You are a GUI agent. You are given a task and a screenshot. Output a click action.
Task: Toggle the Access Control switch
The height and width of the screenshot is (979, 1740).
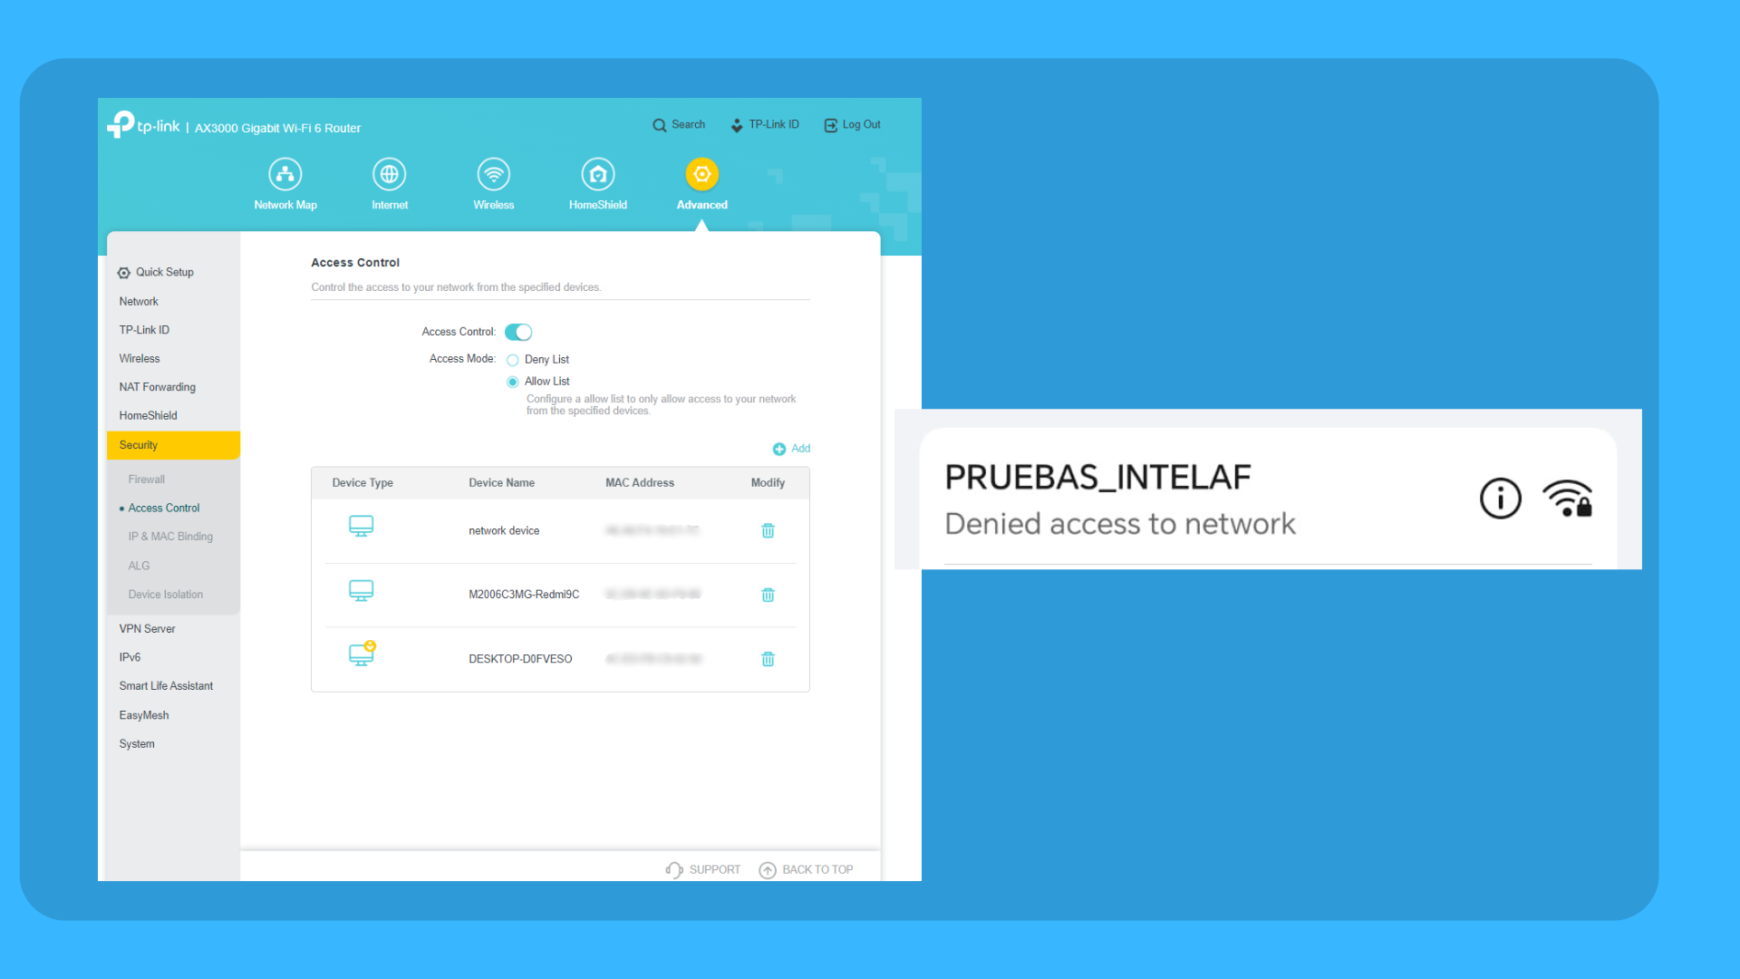pyautogui.click(x=518, y=332)
